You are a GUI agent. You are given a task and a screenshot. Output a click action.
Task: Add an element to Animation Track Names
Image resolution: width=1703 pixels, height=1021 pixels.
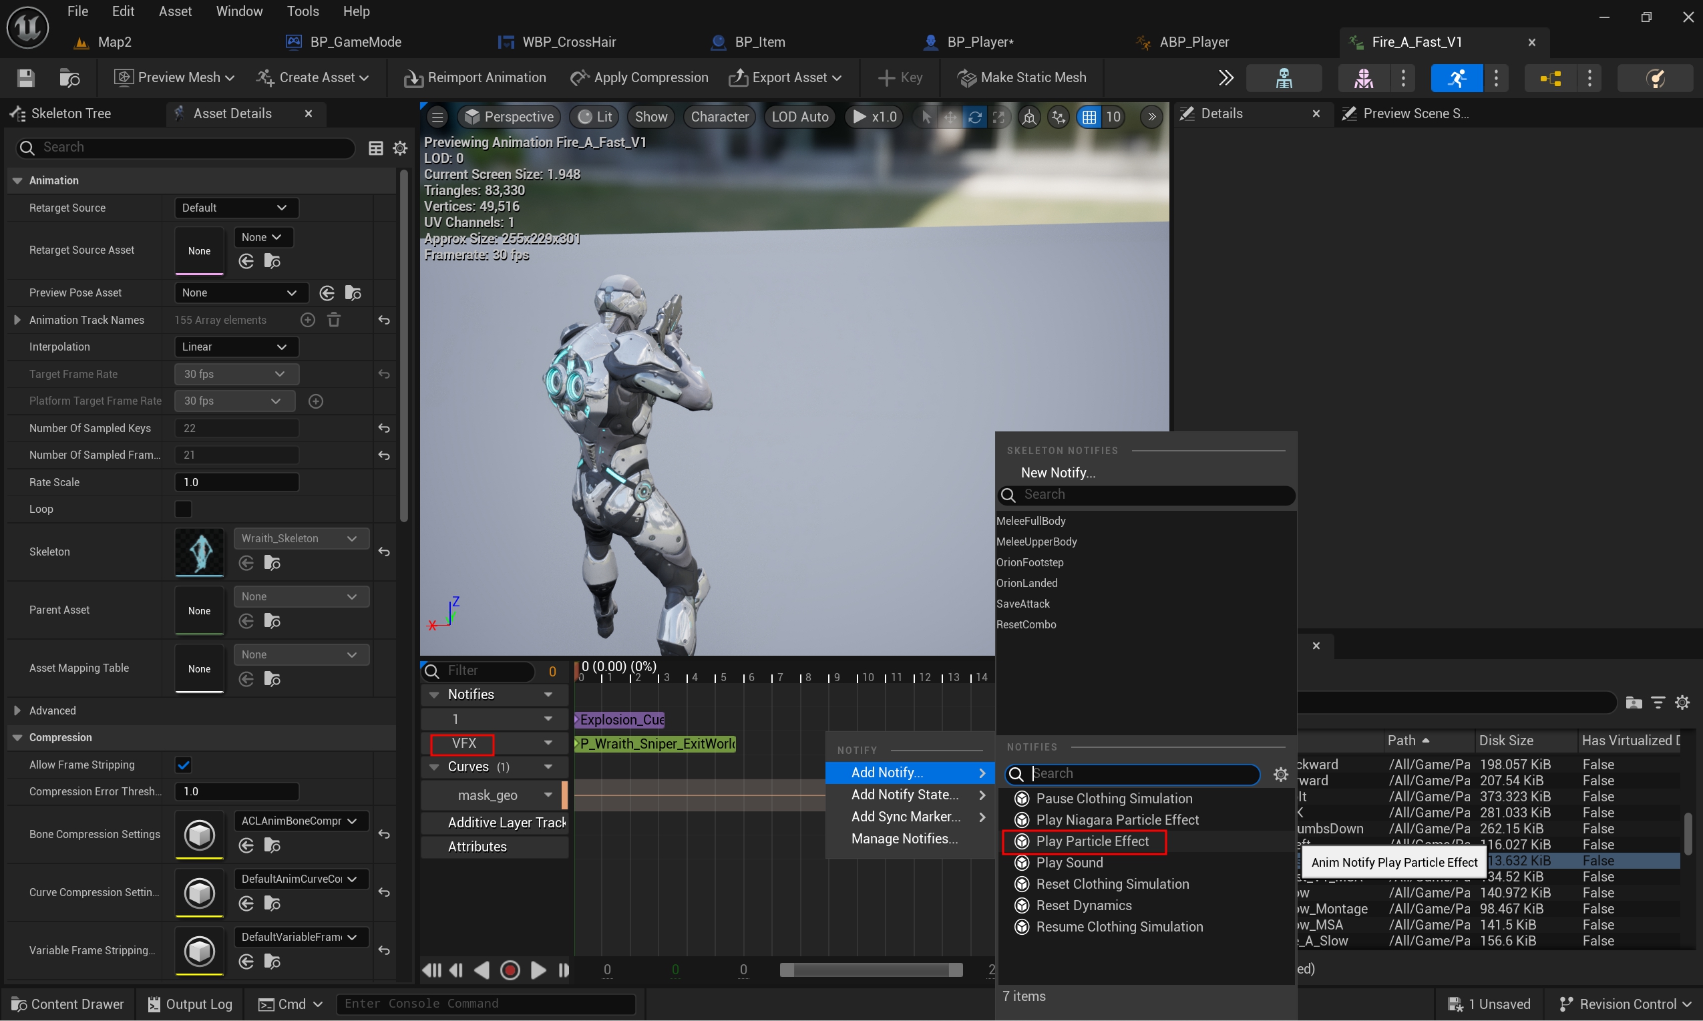(308, 320)
